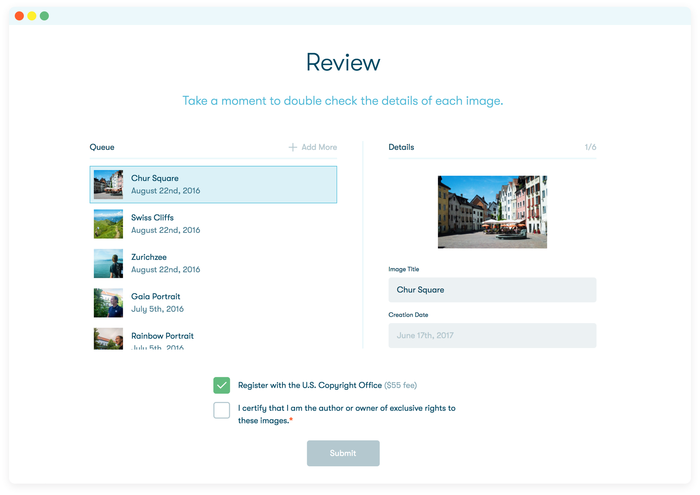The height and width of the screenshot is (495, 700).
Task: Click the Add More plus icon
Action: coord(293,147)
